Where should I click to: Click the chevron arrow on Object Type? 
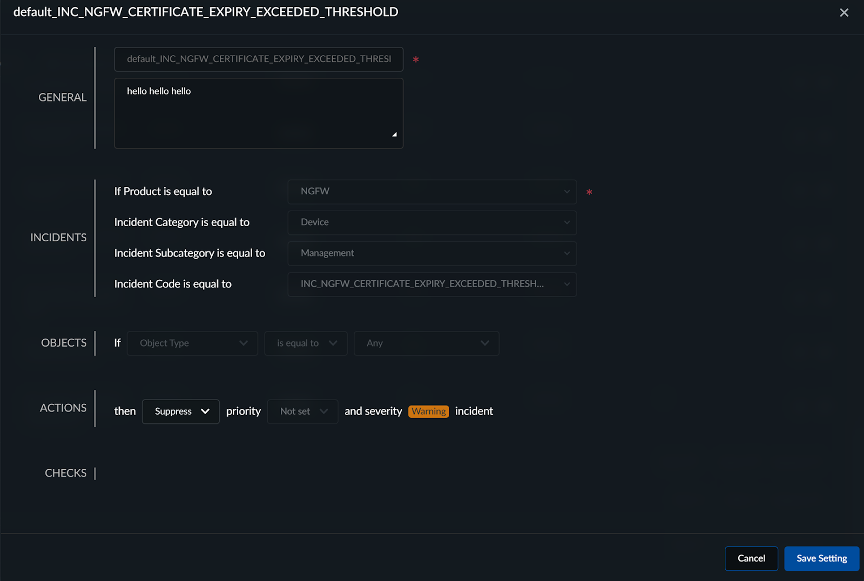[244, 343]
